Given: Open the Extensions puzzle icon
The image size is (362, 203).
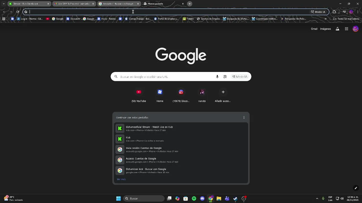Looking at the screenshot, I should pos(334,12).
